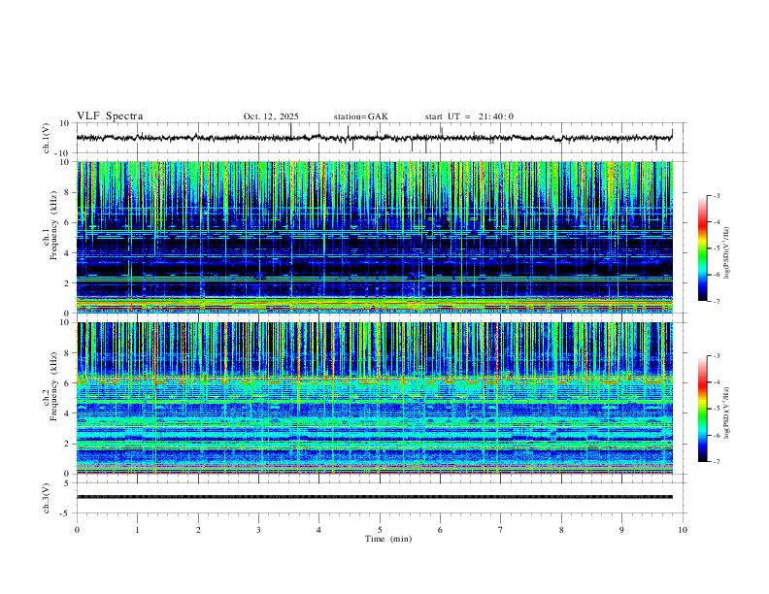Image resolution: width=769 pixels, height=594 pixels.
Task: Click the "Time (min)" axis label
Action: click(388, 539)
